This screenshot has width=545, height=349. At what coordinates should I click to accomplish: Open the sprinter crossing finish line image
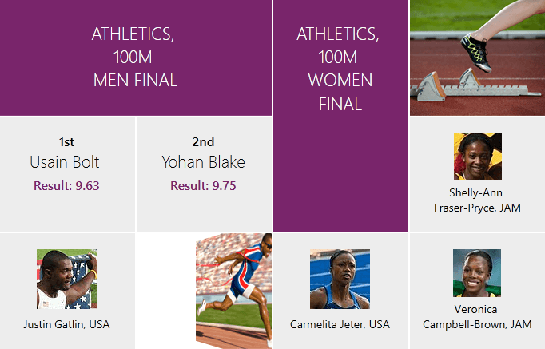click(233, 291)
